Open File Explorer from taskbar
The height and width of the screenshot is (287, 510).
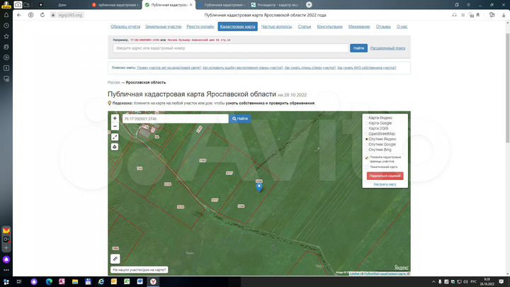point(75,282)
